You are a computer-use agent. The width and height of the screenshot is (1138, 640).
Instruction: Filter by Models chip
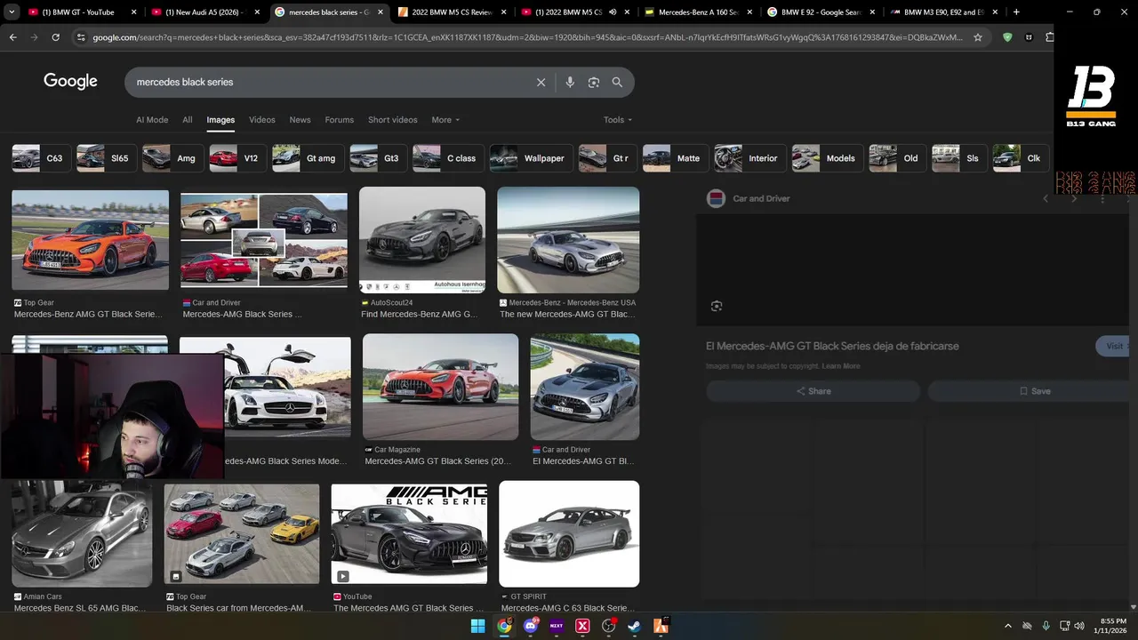pos(827,158)
